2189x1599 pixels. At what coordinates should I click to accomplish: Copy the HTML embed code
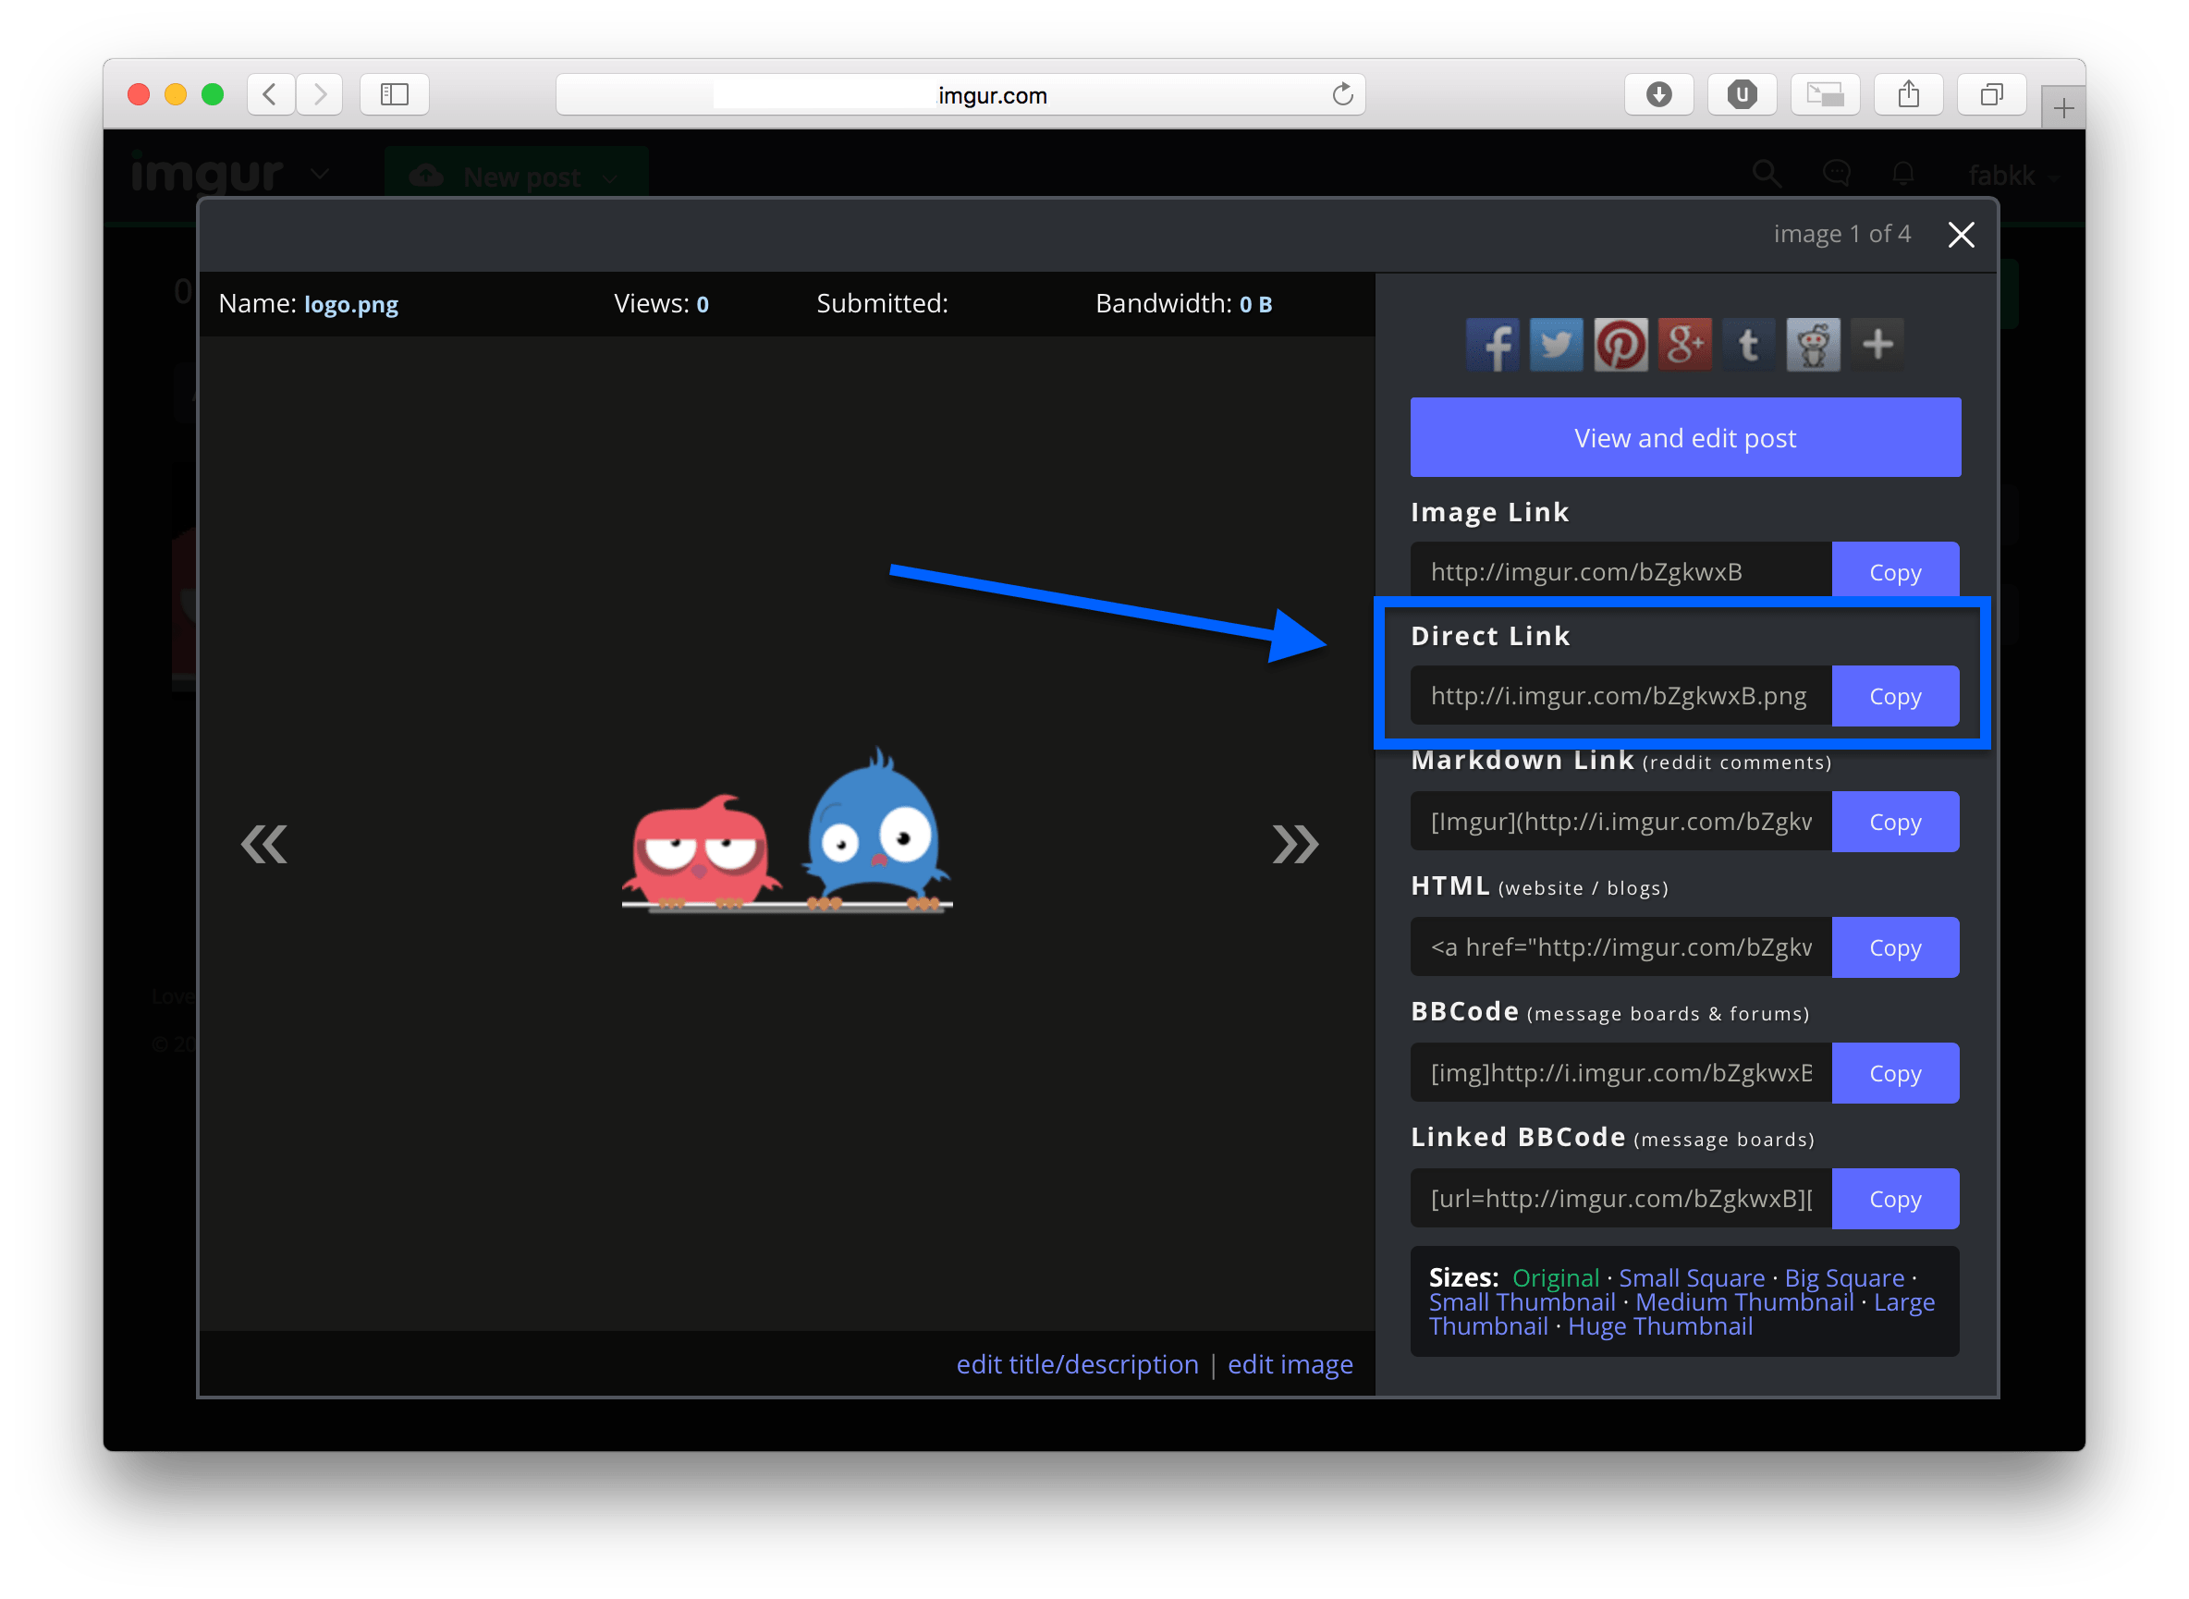[1895, 947]
